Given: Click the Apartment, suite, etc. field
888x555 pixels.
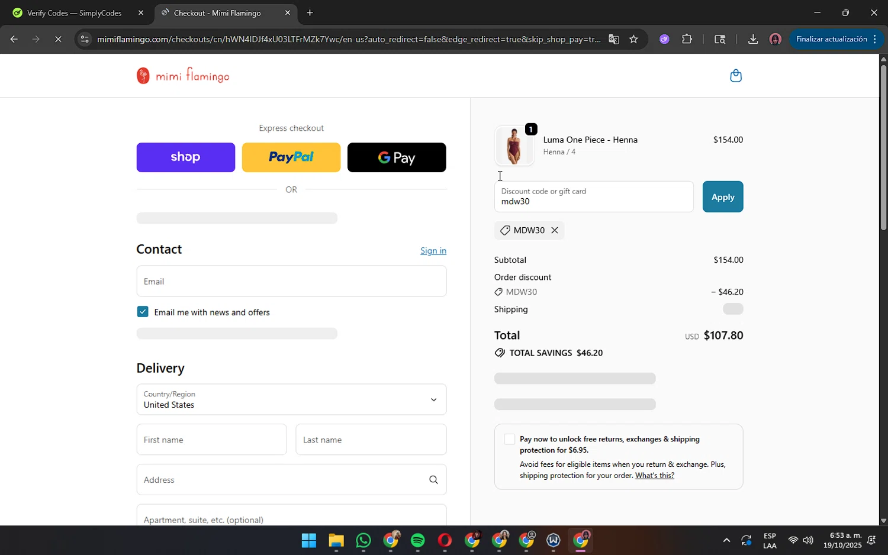Looking at the screenshot, I should pos(291,515).
